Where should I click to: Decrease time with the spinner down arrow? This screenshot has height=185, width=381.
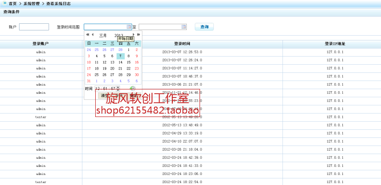click(118, 90)
